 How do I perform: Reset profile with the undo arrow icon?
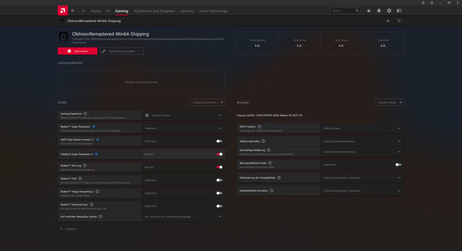[399, 21]
